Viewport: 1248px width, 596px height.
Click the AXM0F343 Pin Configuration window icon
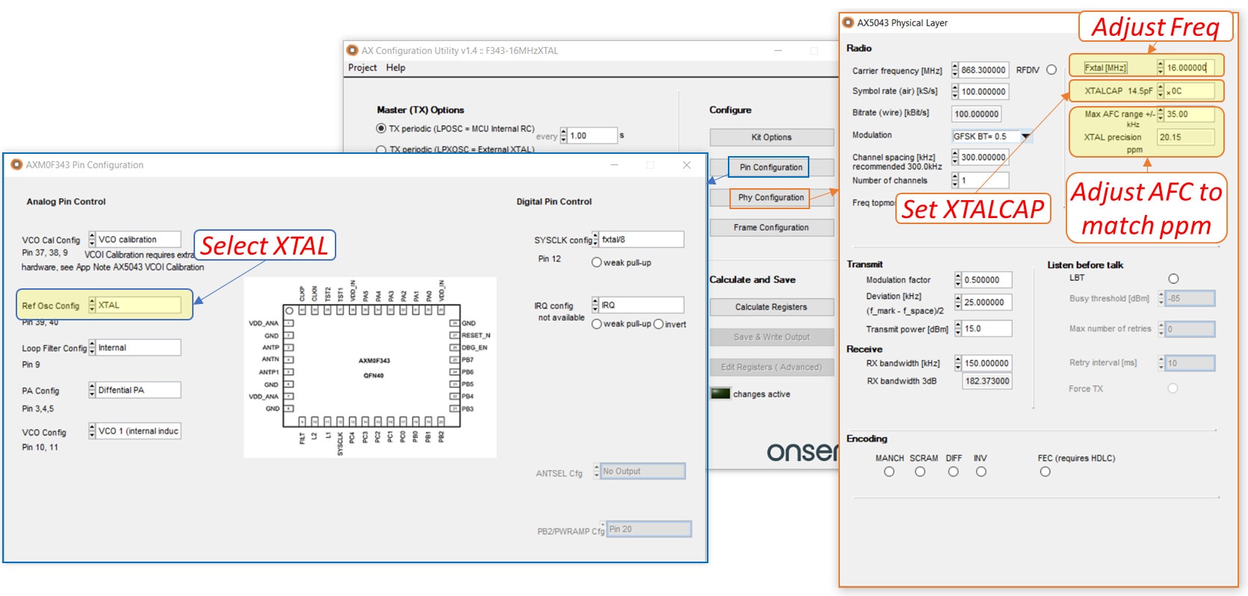16,164
